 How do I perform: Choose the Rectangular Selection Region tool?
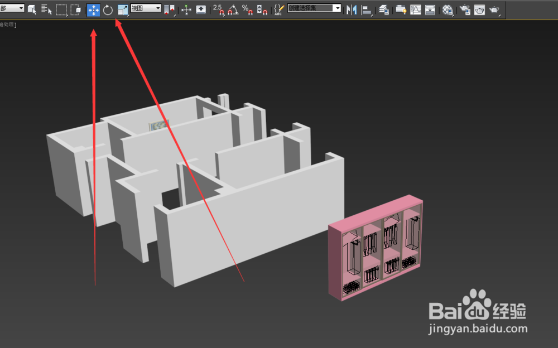point(61,9)
